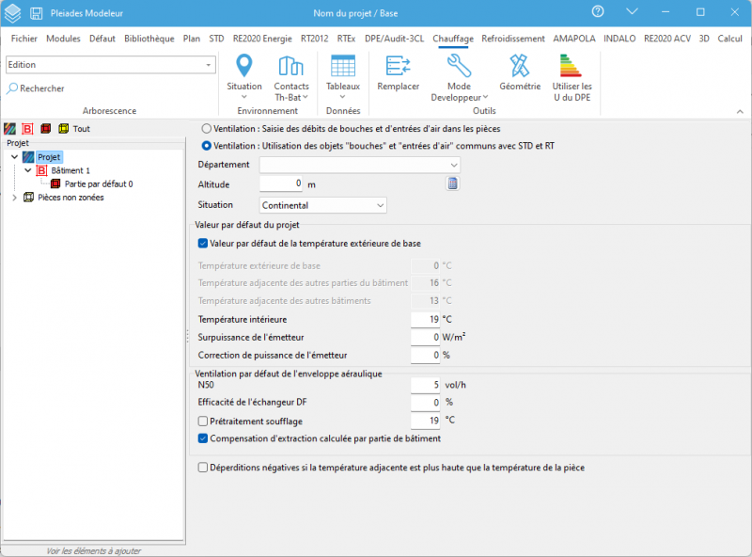Uncheck Compensation d'extraction calculée checkbox
This screenshot has width=752, height=557.
point(203,438)
